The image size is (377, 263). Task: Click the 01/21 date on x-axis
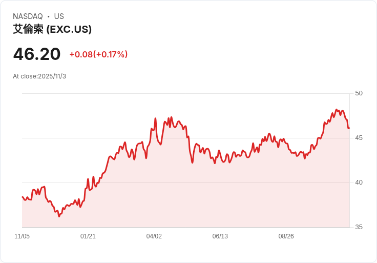pos(88,236)
